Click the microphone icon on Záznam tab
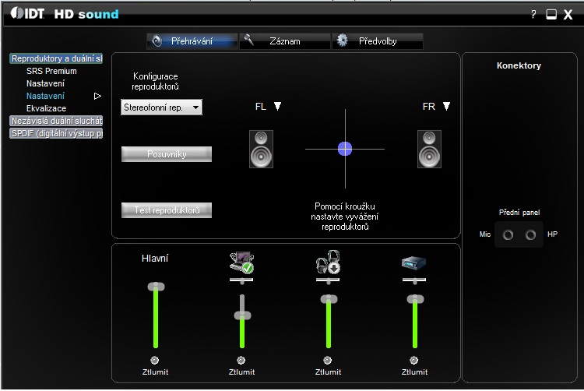The height and width of the screenshot is (391, 584). point(248,40)
